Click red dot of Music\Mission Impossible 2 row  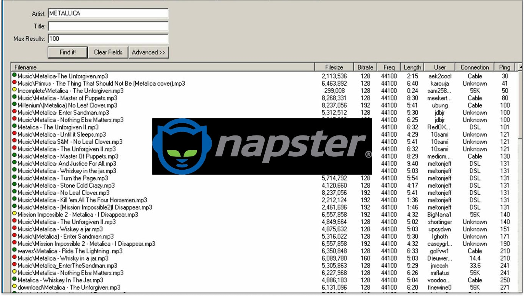click(14, 243)
